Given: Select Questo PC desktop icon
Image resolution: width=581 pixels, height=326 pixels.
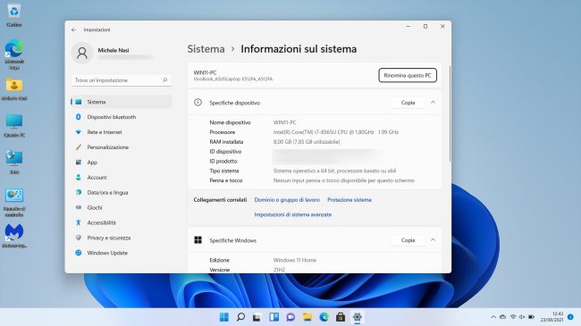Looking at the screenshot, I should coord(14,126).
